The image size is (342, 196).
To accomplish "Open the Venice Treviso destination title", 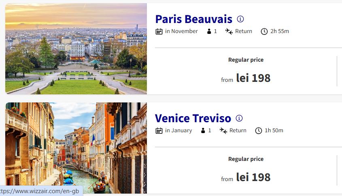I will (193, 118).
